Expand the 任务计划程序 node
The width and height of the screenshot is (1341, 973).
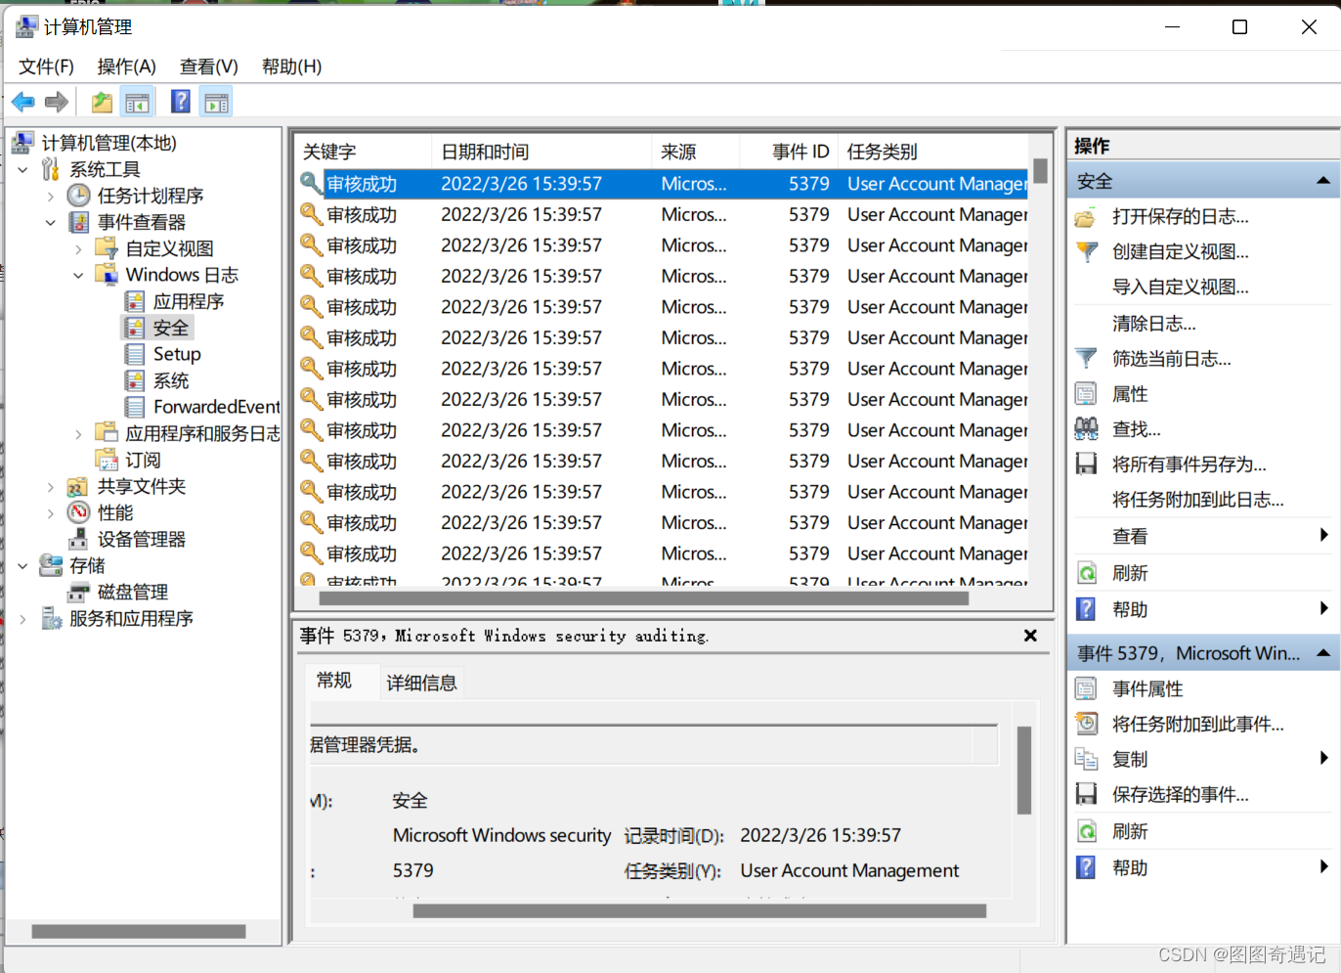pos(51,197)
